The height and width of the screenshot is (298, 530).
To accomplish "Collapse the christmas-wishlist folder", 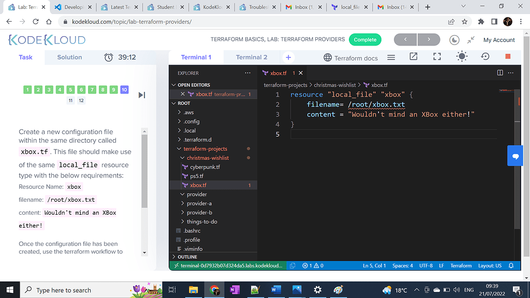I will tap(207, 158).
